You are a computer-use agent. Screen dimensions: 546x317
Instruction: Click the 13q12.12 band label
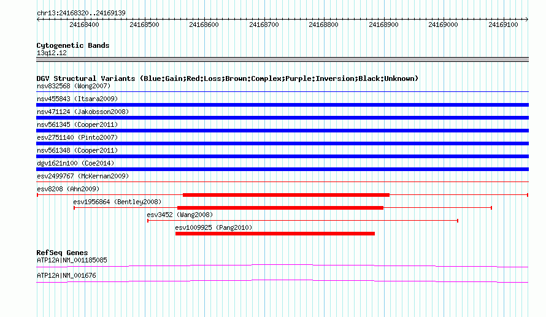tap(52, 53)
